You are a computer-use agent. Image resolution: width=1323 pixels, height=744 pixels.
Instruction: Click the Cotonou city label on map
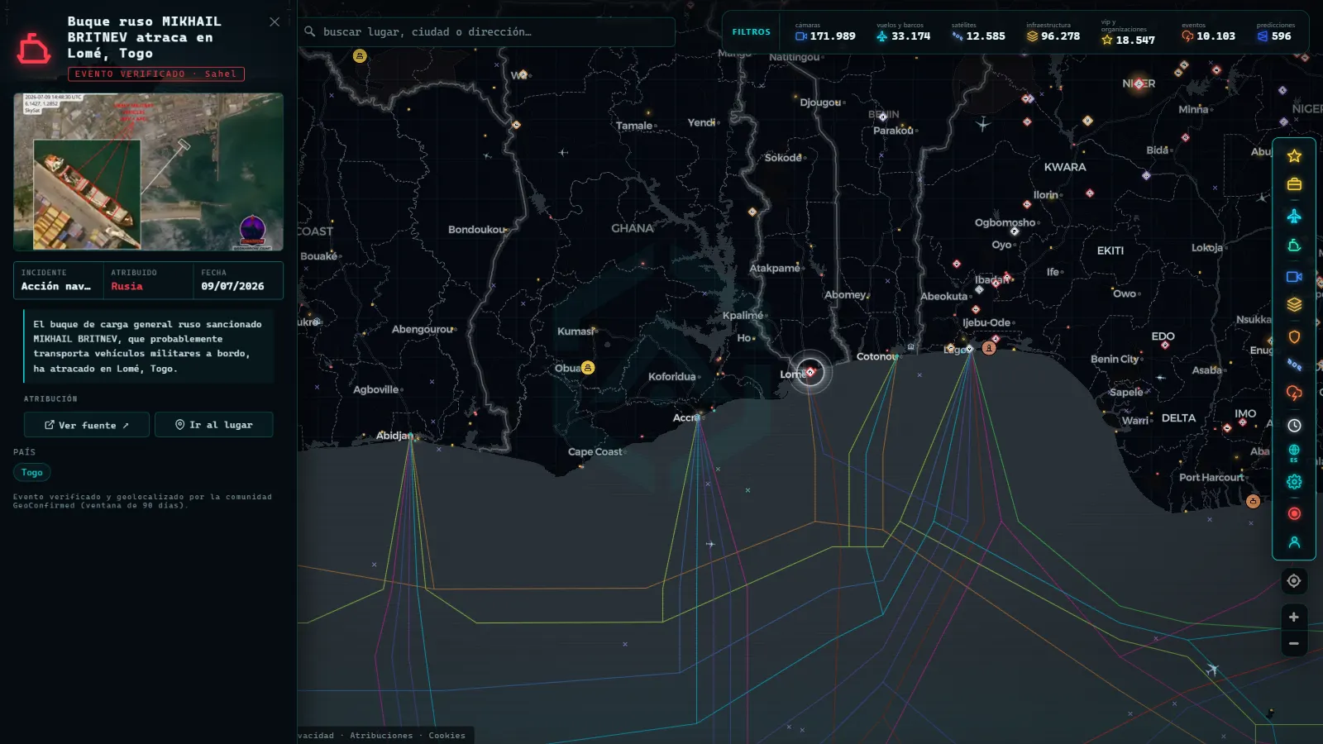tap(876, 356)
